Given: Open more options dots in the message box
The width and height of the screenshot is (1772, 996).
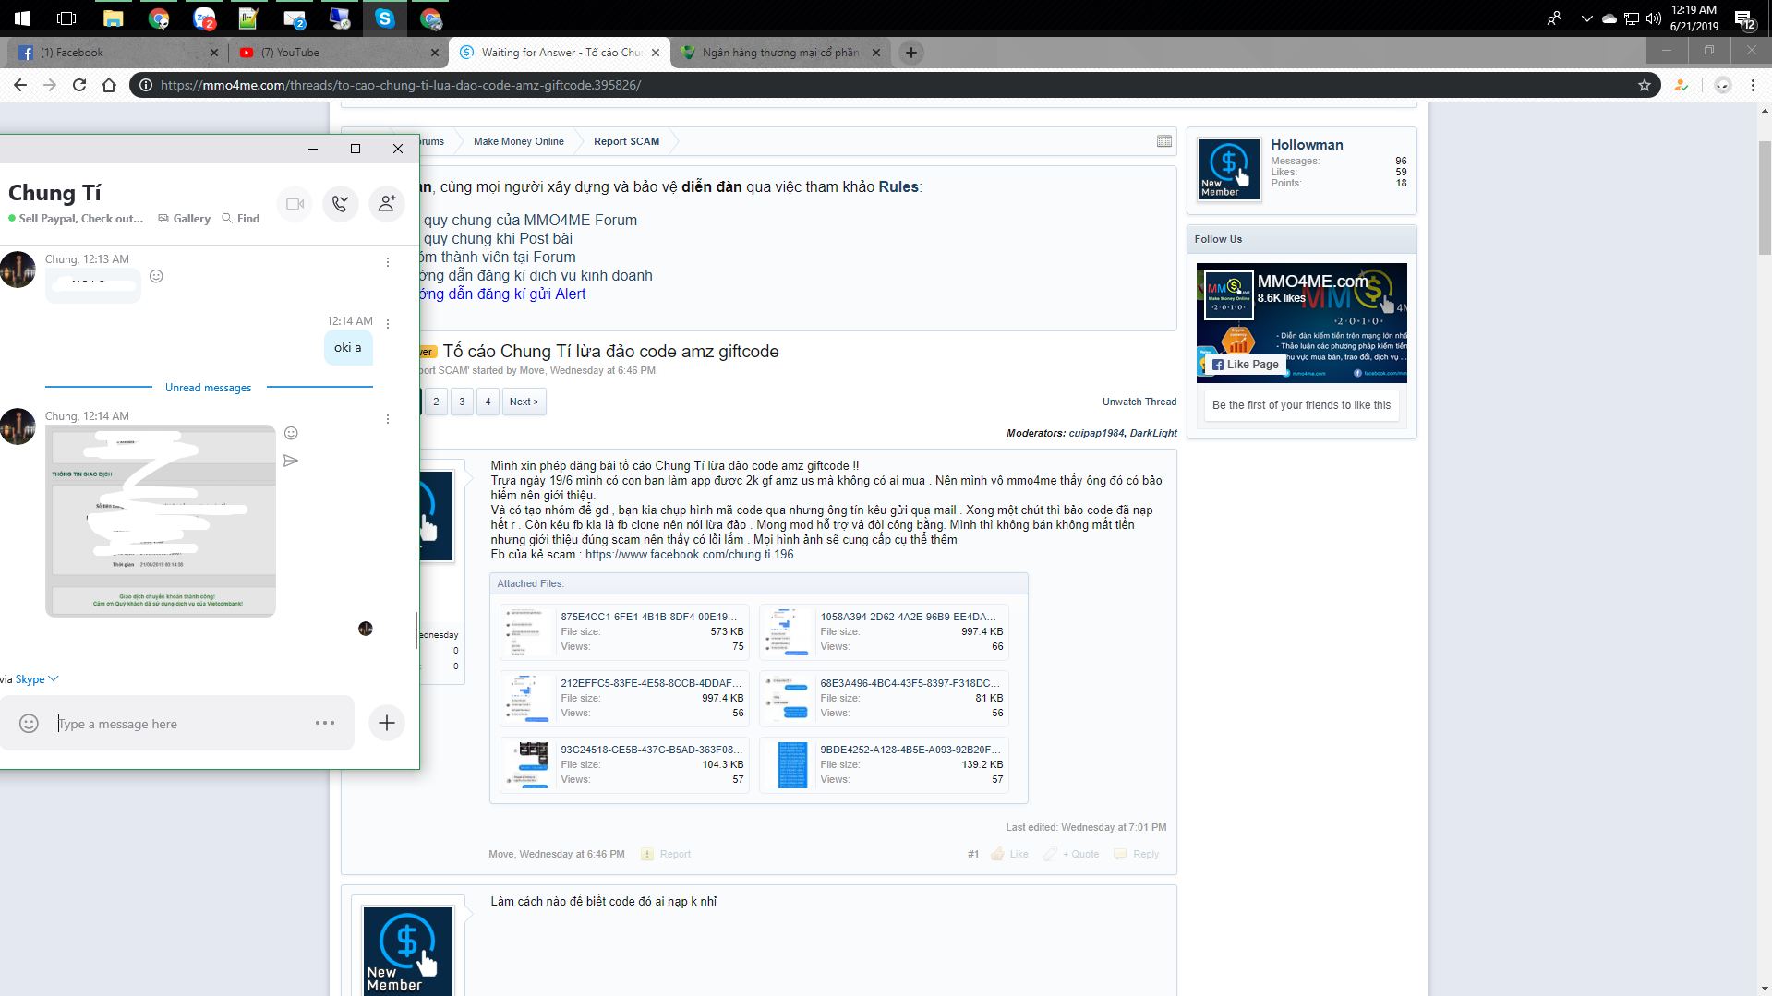Looking at the screenshot, I should (325, 723).
